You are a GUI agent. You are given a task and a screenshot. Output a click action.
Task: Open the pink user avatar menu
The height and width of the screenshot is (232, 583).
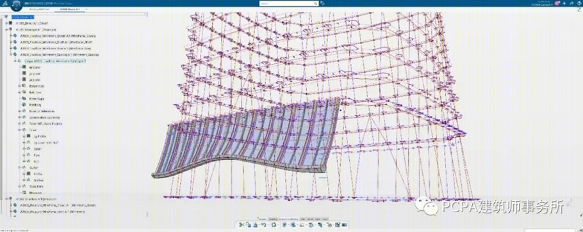(x=557, y=3)
